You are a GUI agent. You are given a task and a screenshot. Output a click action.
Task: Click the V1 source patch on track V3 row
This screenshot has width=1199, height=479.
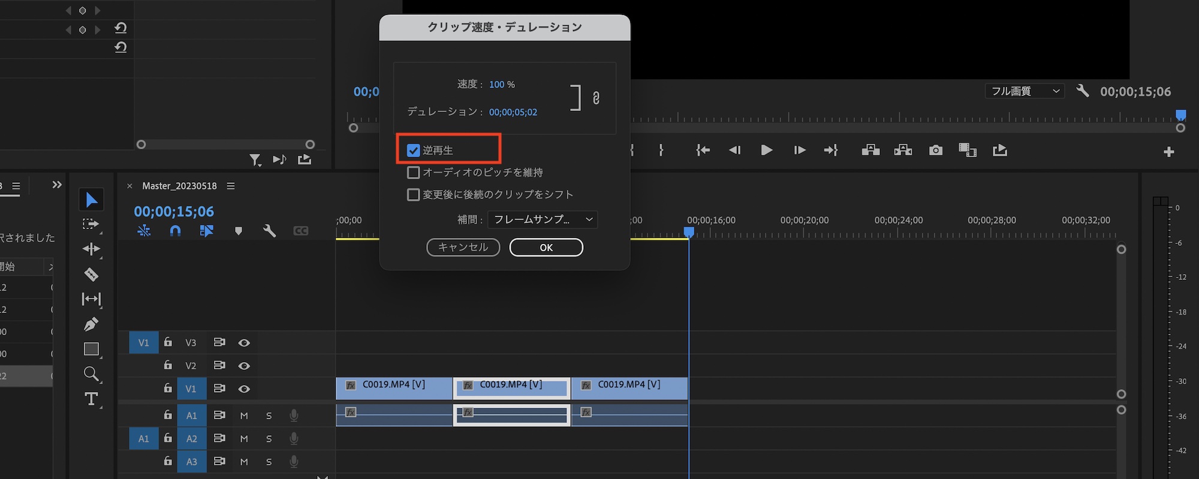[x=144, y=343]
